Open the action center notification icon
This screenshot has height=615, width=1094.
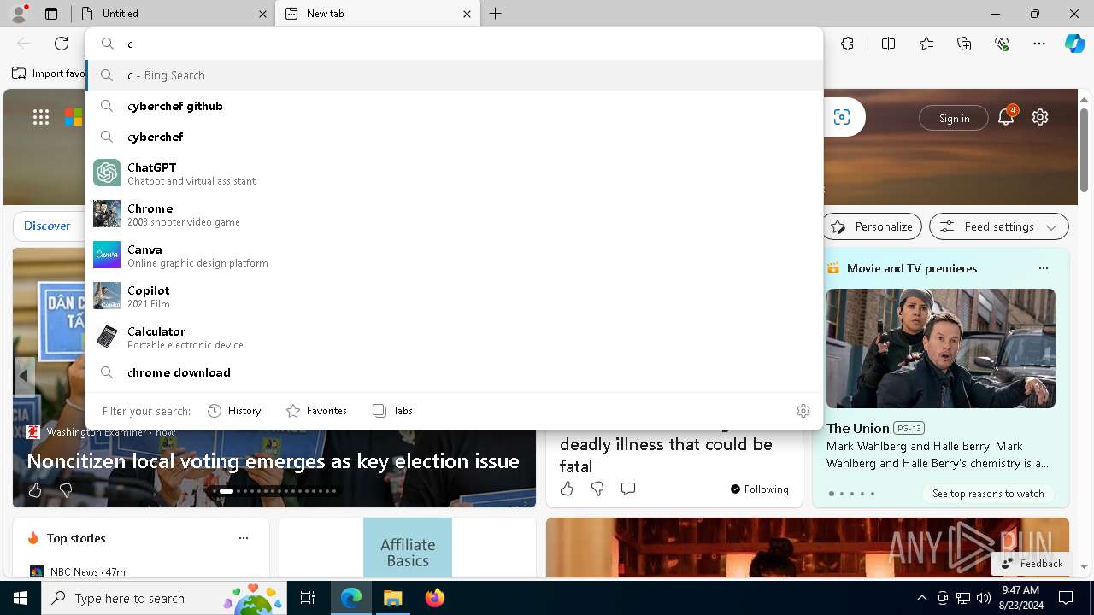(x=1066, y=598)
